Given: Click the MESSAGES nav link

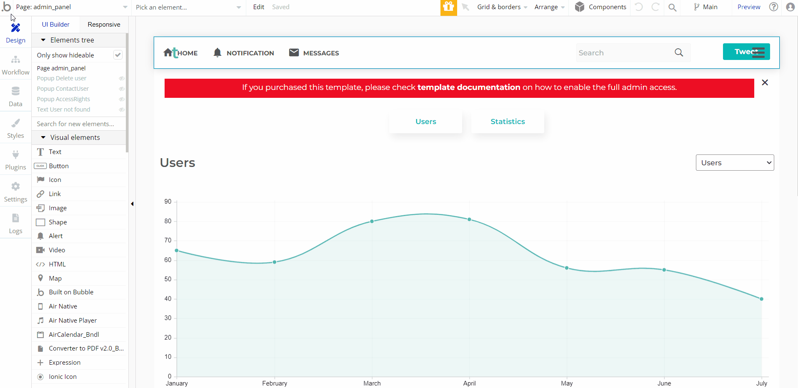Looking at the screenshot, I should click(x=321, y=53).
